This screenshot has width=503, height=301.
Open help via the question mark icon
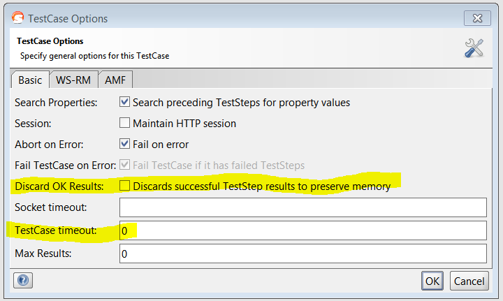coord(23,280)
